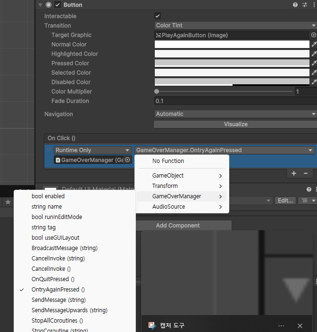Viewport: 317px width, 332px height.
Task: Open the Transition Color Tint dropdown
Action: coord(235,25)
